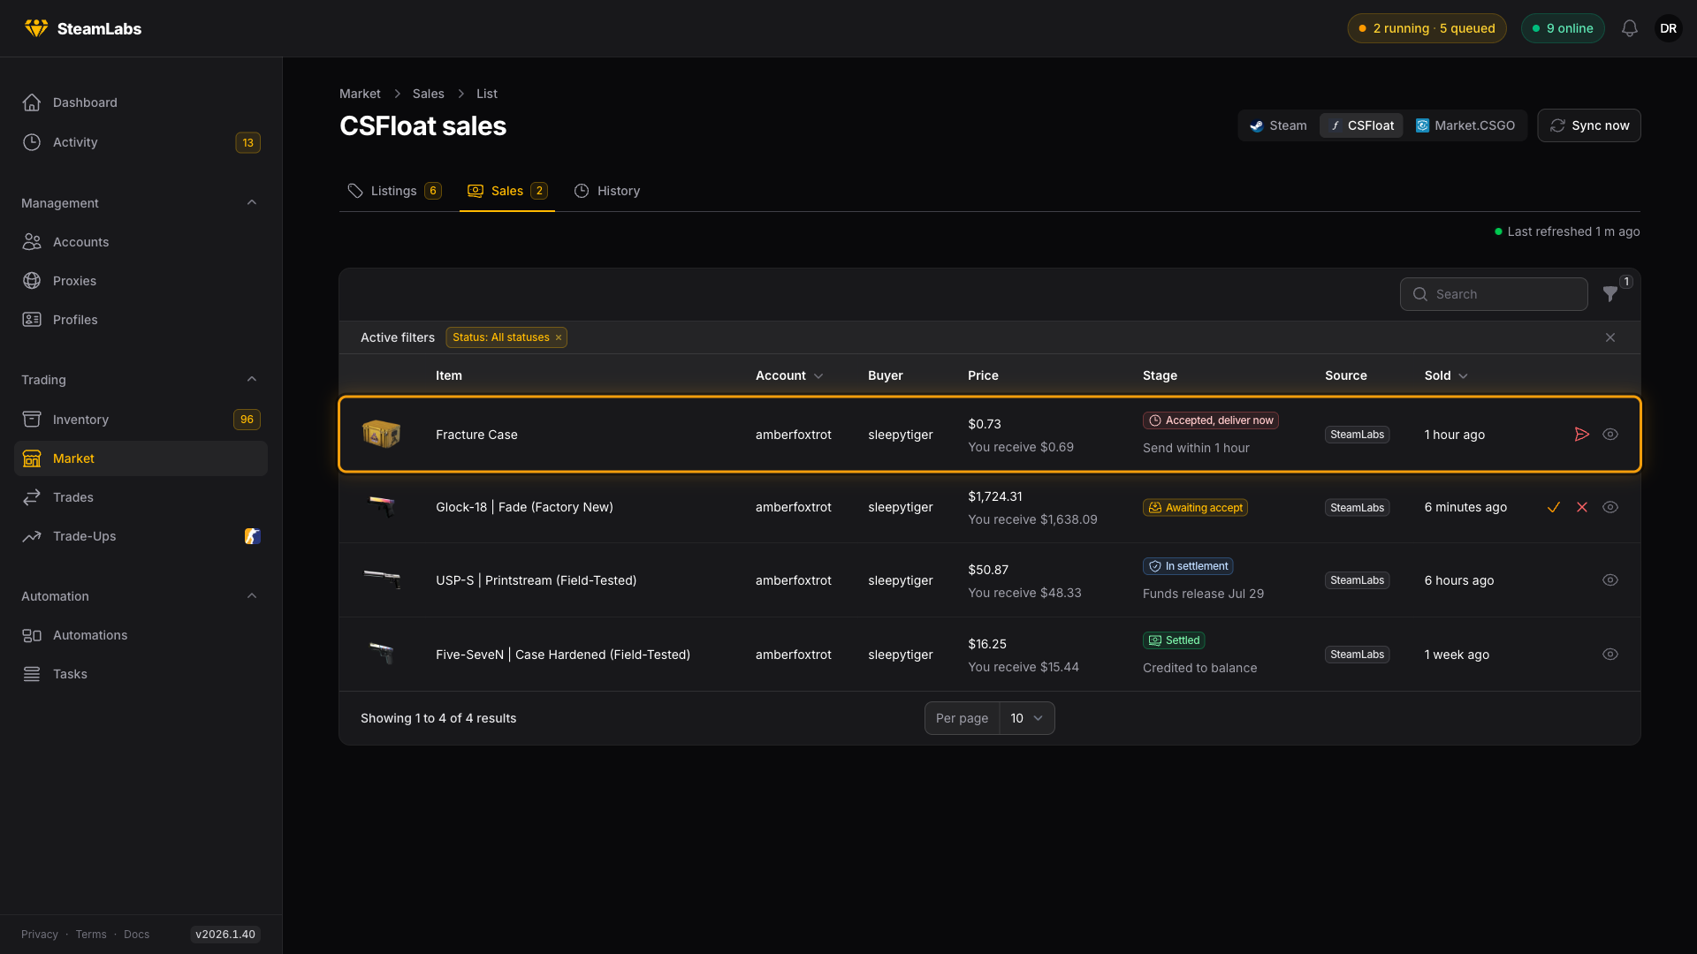
Task: Click price $1,724.31 in the Glock-18 row
Action: [x=995, y=496]
